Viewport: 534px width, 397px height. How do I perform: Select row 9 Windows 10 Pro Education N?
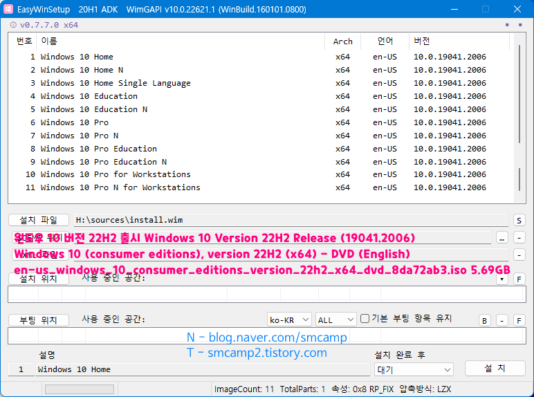point(261,162)
